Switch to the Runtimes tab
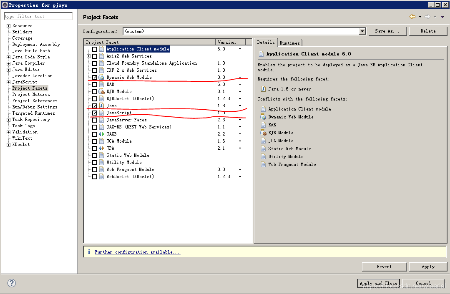Screen dimensions: 450x294 (289, 43)
